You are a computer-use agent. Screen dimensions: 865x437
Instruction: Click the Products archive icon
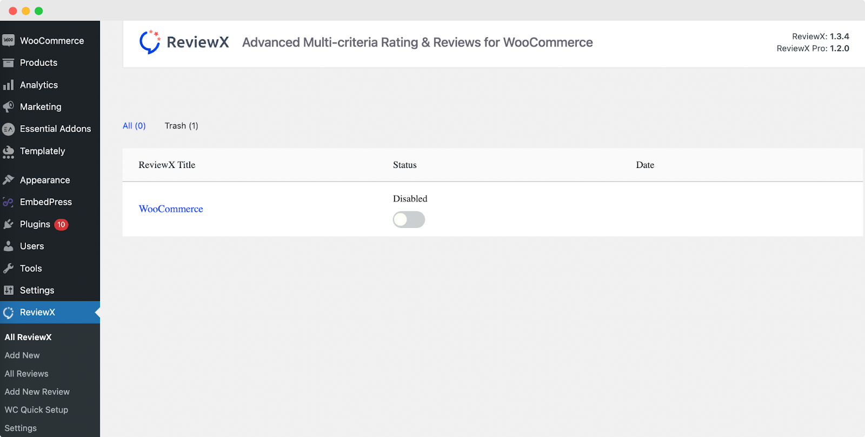[8, 63]
